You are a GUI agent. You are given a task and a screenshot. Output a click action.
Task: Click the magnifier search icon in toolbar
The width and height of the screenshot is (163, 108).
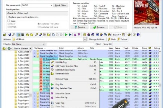pos(13,35)
